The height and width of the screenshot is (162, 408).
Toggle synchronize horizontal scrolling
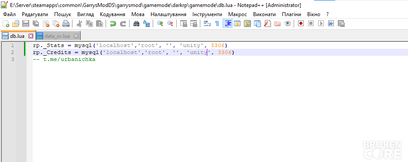(194, 24)
